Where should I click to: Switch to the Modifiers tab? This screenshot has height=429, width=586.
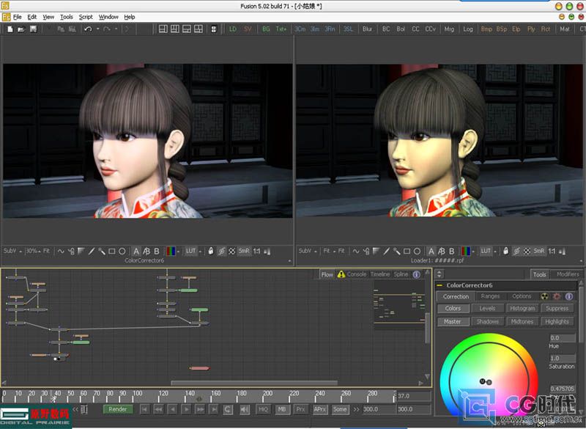tap(568, 274)
